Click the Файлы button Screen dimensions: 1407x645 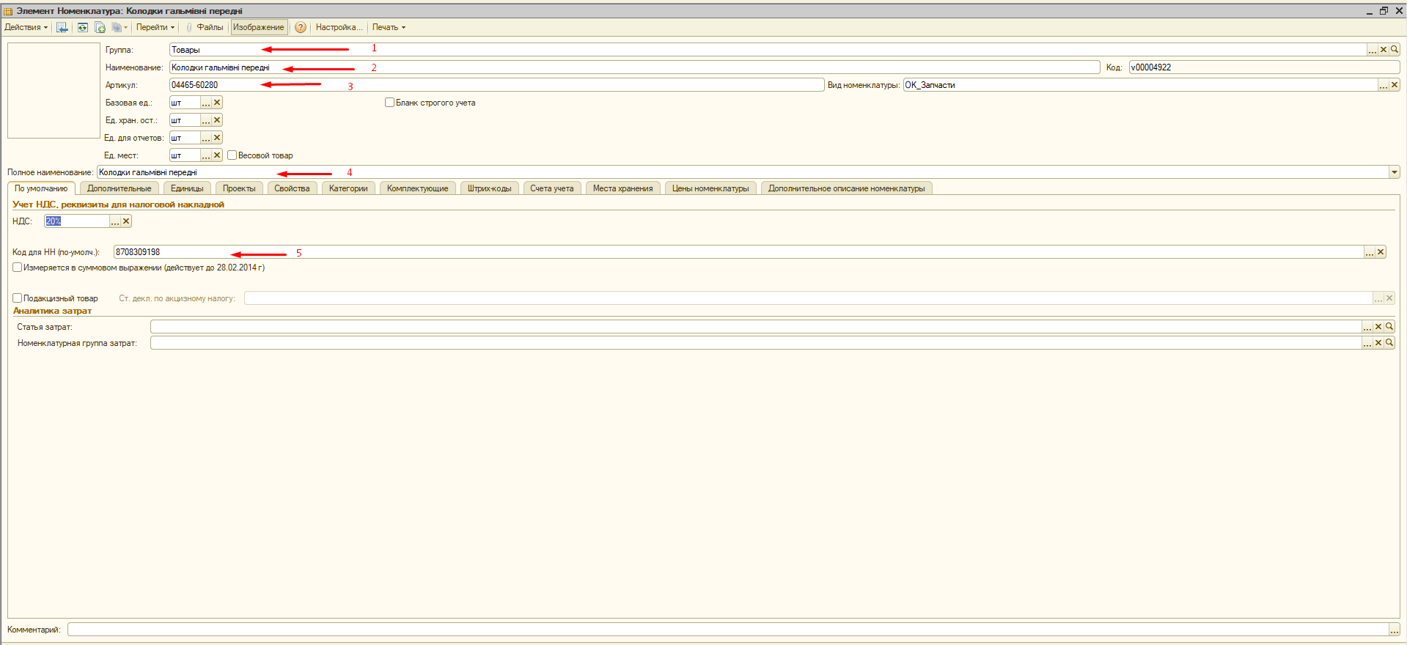click(209, 28)
